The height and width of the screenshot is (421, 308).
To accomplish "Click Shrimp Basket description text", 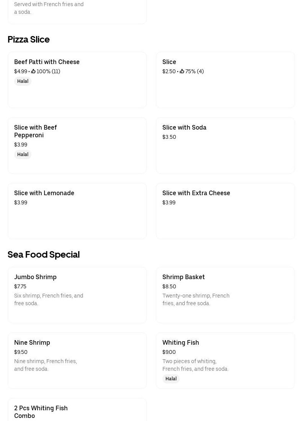I will pos(196,299).
